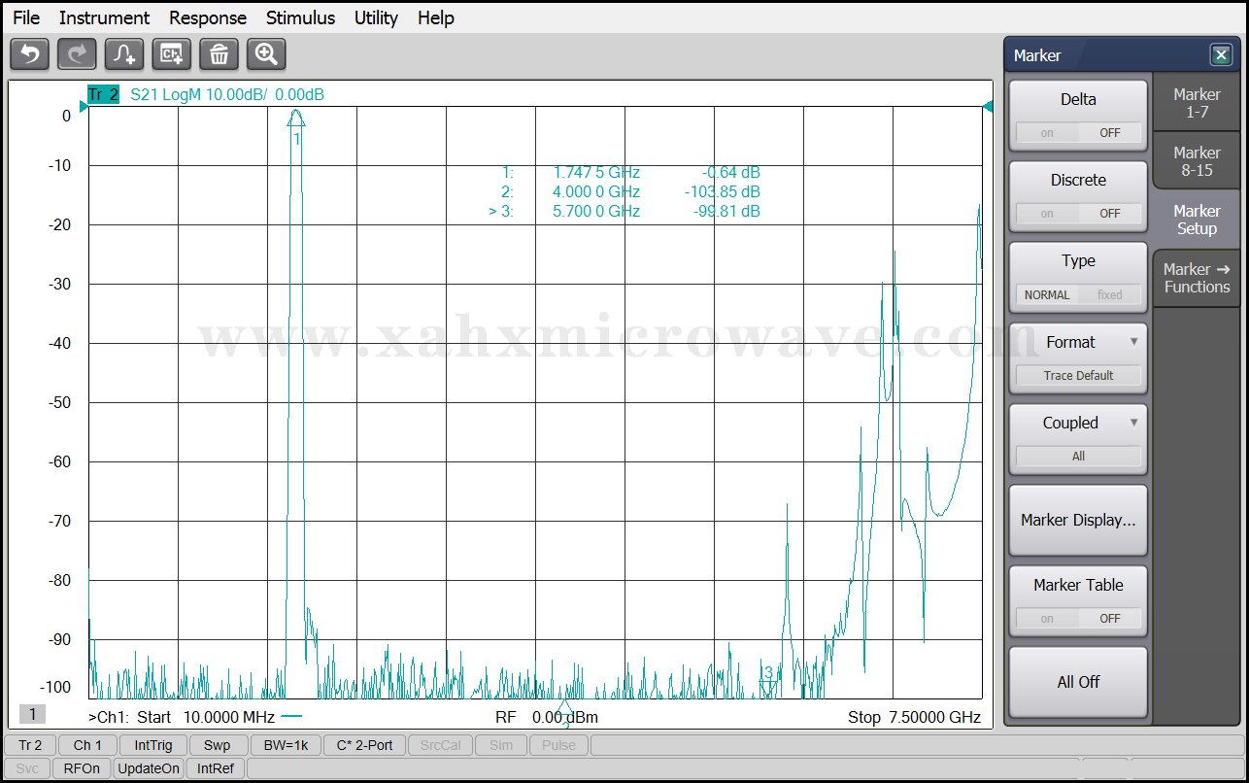Add a new trace with toolbar icon

[x=124, y=54]
